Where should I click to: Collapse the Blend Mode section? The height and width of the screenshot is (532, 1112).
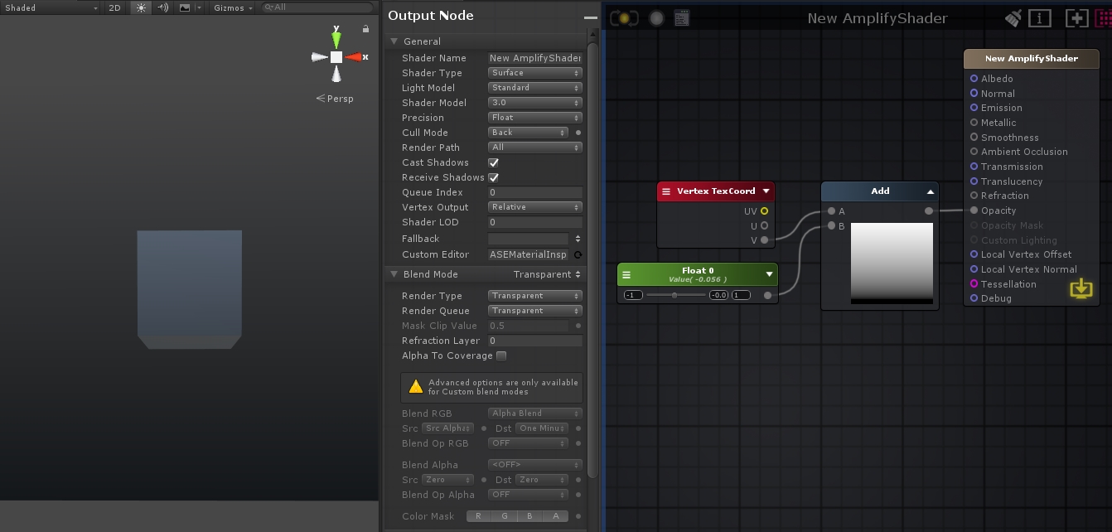(394, 274)
